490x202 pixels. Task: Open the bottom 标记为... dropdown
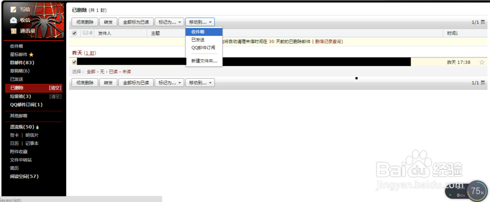coord(170,83)
